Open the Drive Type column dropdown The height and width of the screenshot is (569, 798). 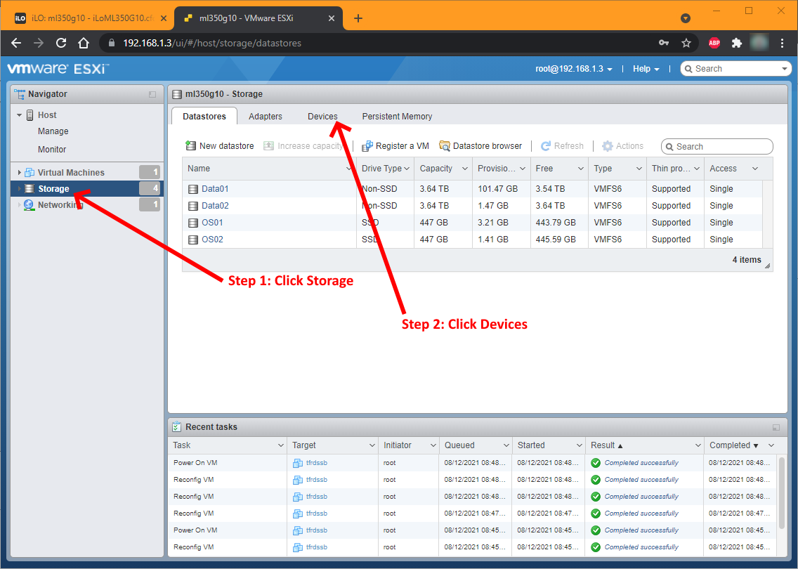[x=407, y=169]
